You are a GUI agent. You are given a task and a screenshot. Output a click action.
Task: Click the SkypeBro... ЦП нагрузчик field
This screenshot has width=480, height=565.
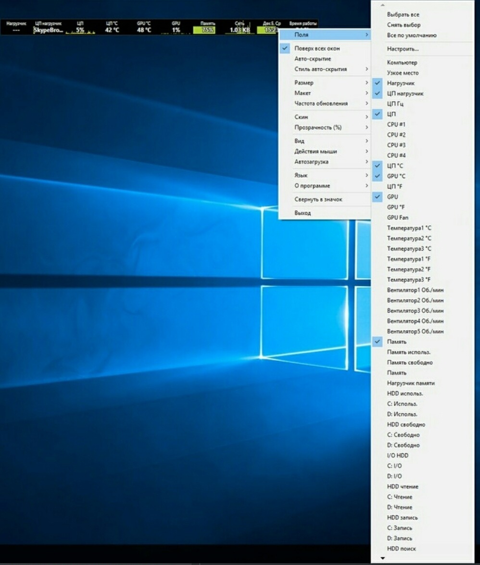click(x=48, y=30)
